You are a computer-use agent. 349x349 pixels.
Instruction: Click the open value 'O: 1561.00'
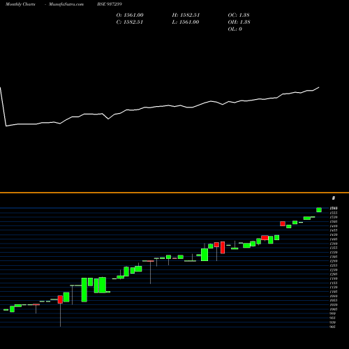click(x=130, y=15)
